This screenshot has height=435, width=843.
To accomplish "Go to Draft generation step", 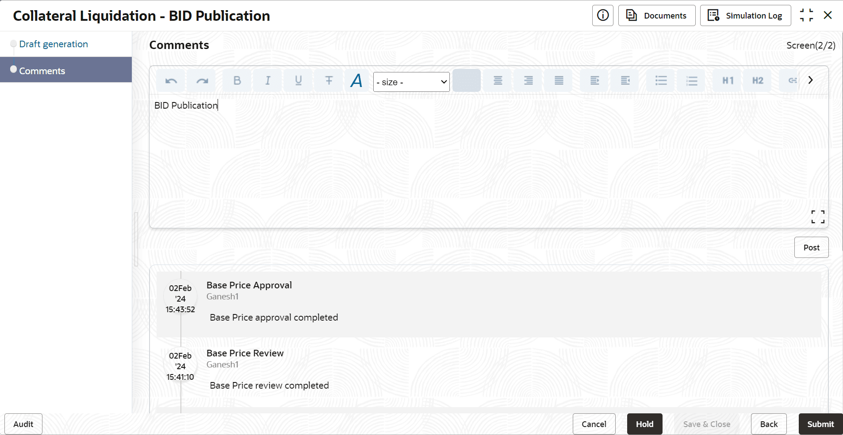I will [54, 44].
